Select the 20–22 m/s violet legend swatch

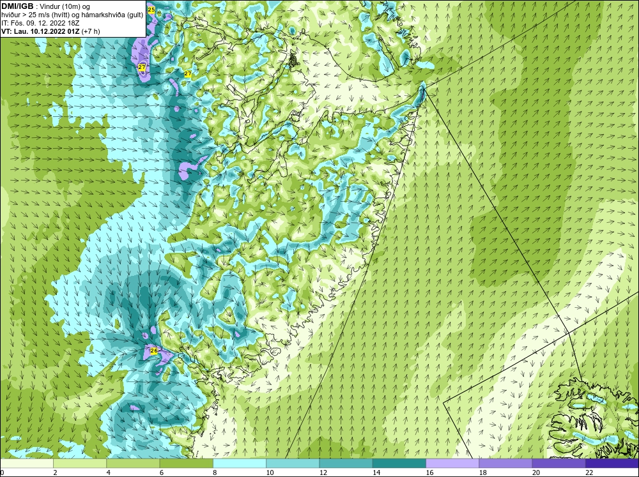pyautogui.click(x=558, y=463)
